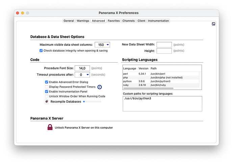
Task: Click the Procedure Font Size field
Action: [82, 68]
